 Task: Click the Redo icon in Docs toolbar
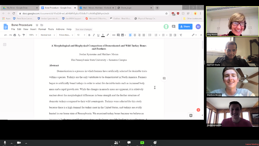[10, 35]
